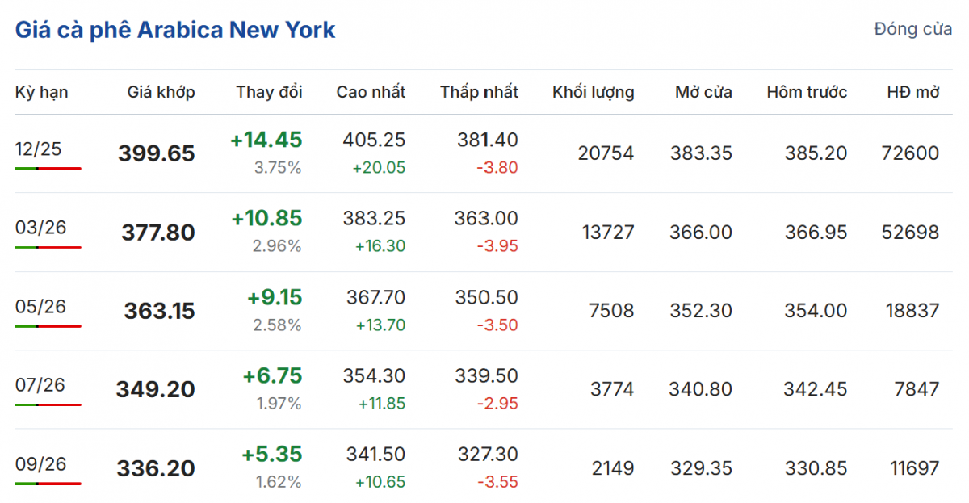Click the 20754 volume value
969x503 pixels.
click(606, 153)
